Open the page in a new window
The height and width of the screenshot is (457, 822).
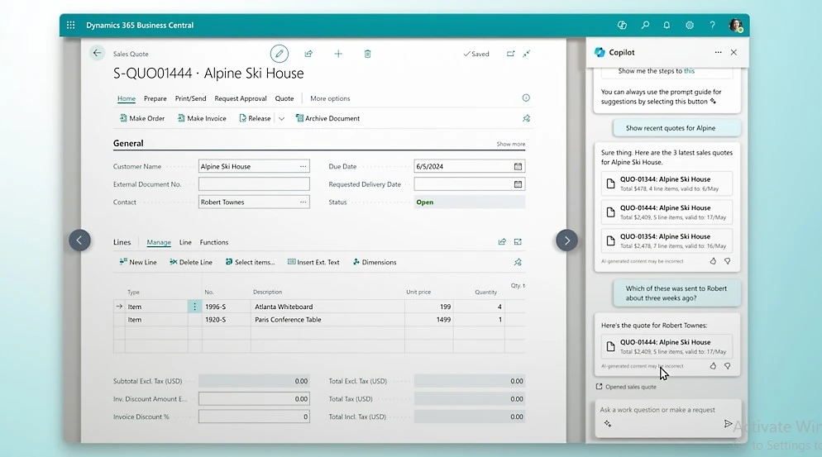pos(510,54)
